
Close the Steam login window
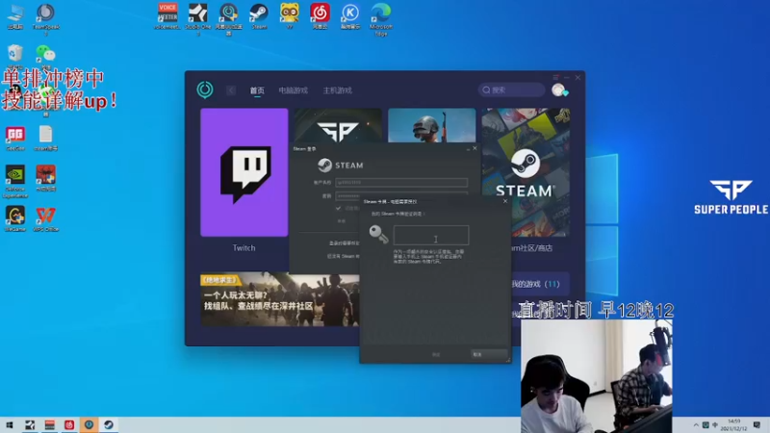click(475, 148)
